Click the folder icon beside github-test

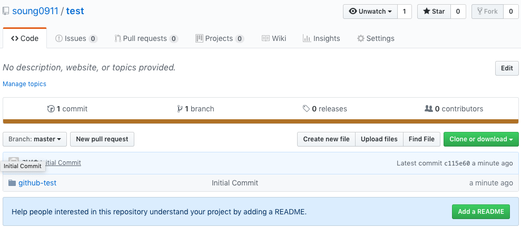tap(12, 183)
